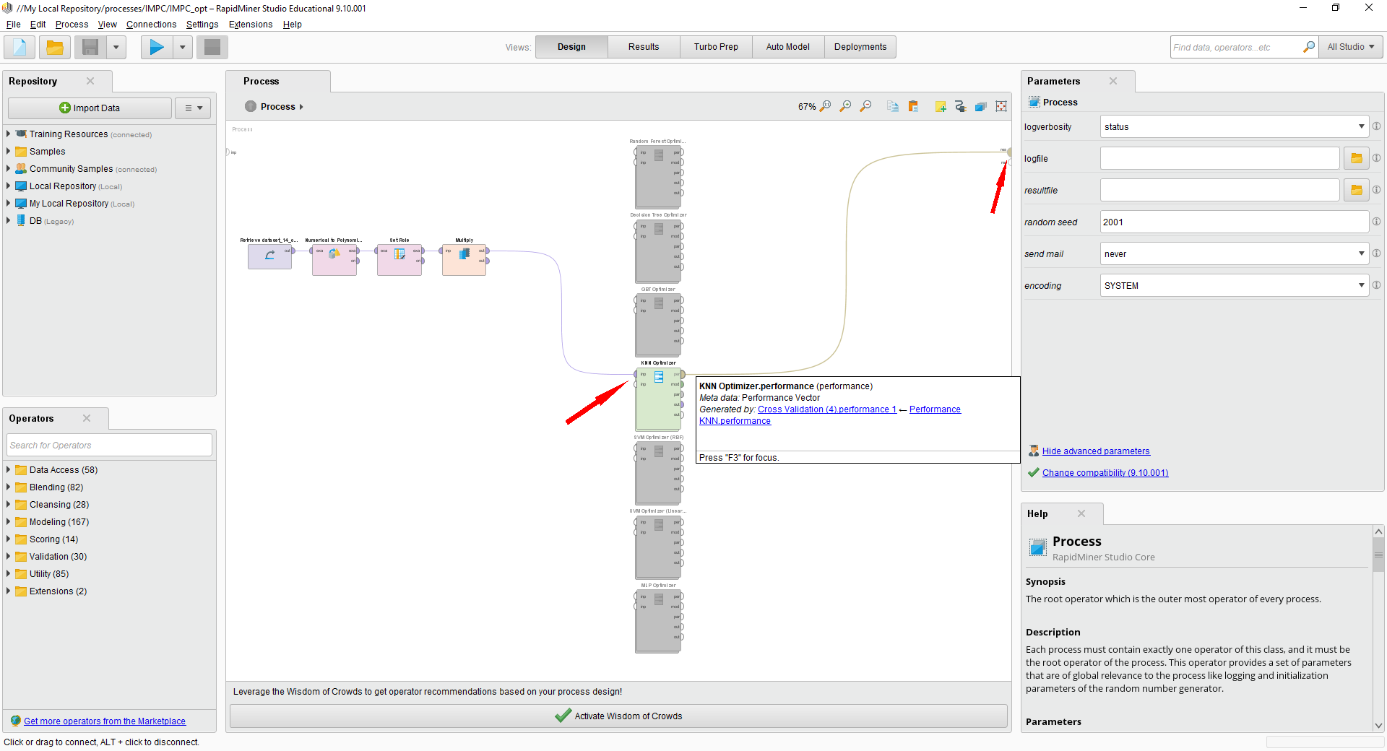The image size is (1387, 751).
Task: Select the My Local Repository entry
Action: pos(69,204)
